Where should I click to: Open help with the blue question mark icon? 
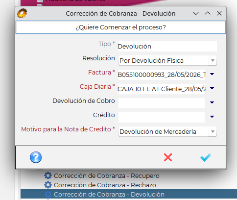tap(36, 157)
